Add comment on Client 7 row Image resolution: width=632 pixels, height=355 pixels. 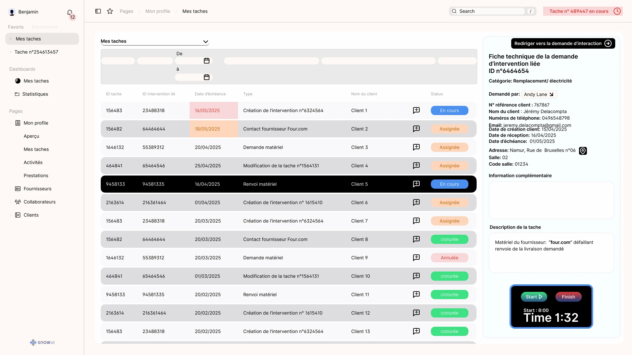click(x=416, y=221)
